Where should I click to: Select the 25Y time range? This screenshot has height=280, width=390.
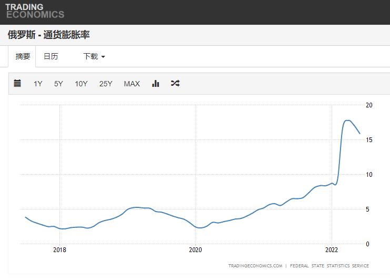(106, 84)
